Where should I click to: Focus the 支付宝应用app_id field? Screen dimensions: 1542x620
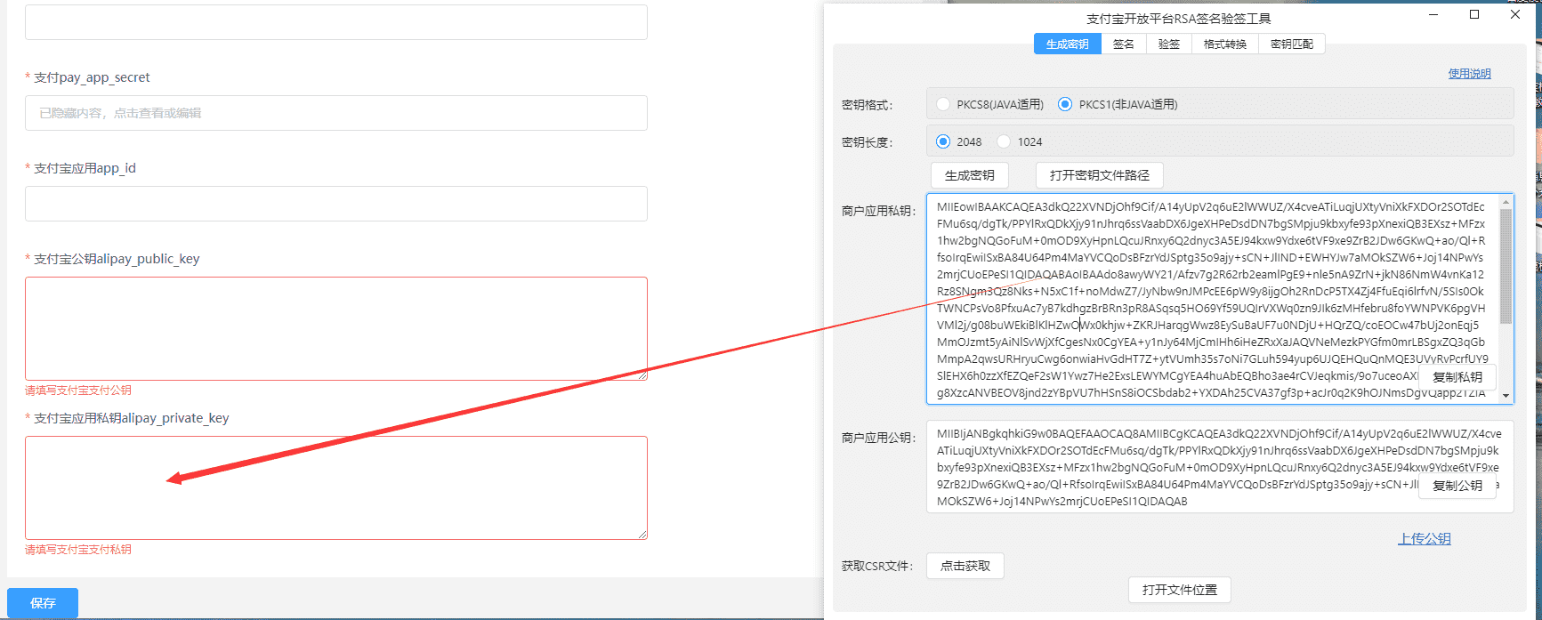coord(336,204)
